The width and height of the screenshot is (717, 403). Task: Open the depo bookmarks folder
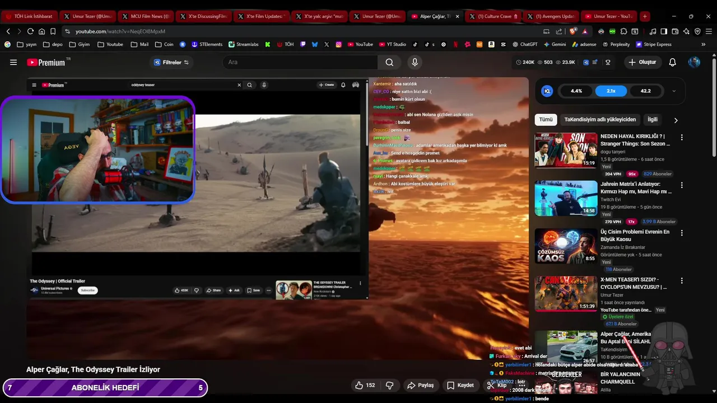[x=53, y=44]
